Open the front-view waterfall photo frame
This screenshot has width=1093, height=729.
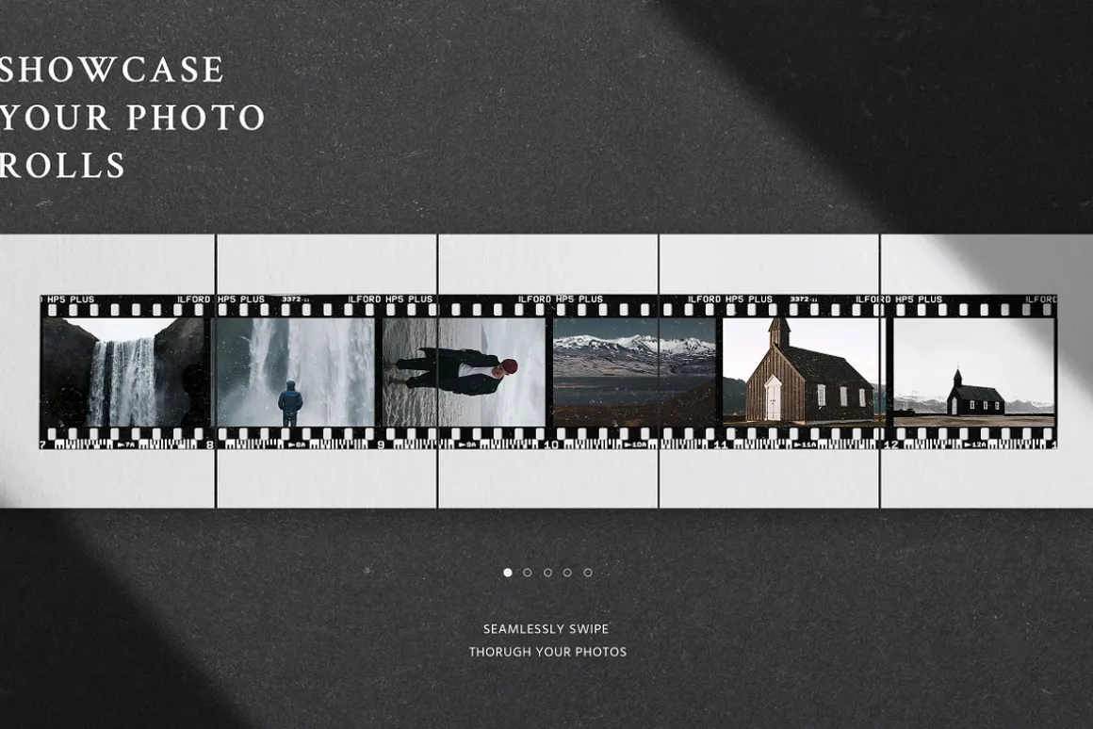coord(125,372)
